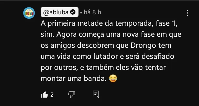Open abluba channel avatar picture
Viewport: 199px width, 106px height.
pyautogui.click(x=29, y=13)
